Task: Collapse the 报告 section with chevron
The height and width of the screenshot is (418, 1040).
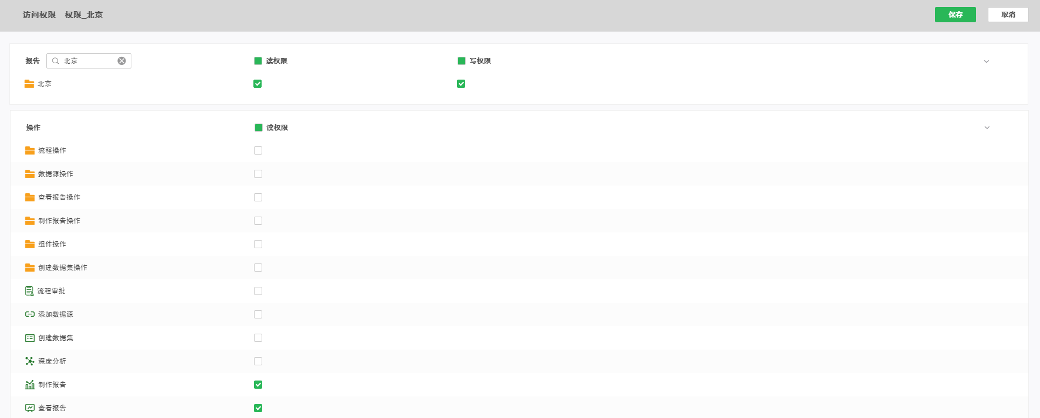Action: 986,61
